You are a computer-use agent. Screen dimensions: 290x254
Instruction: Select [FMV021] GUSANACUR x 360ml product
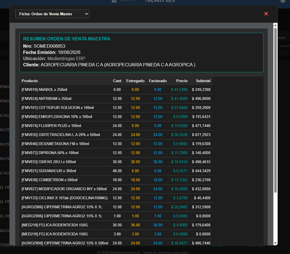pyautogui.click(x=49, y=171)
